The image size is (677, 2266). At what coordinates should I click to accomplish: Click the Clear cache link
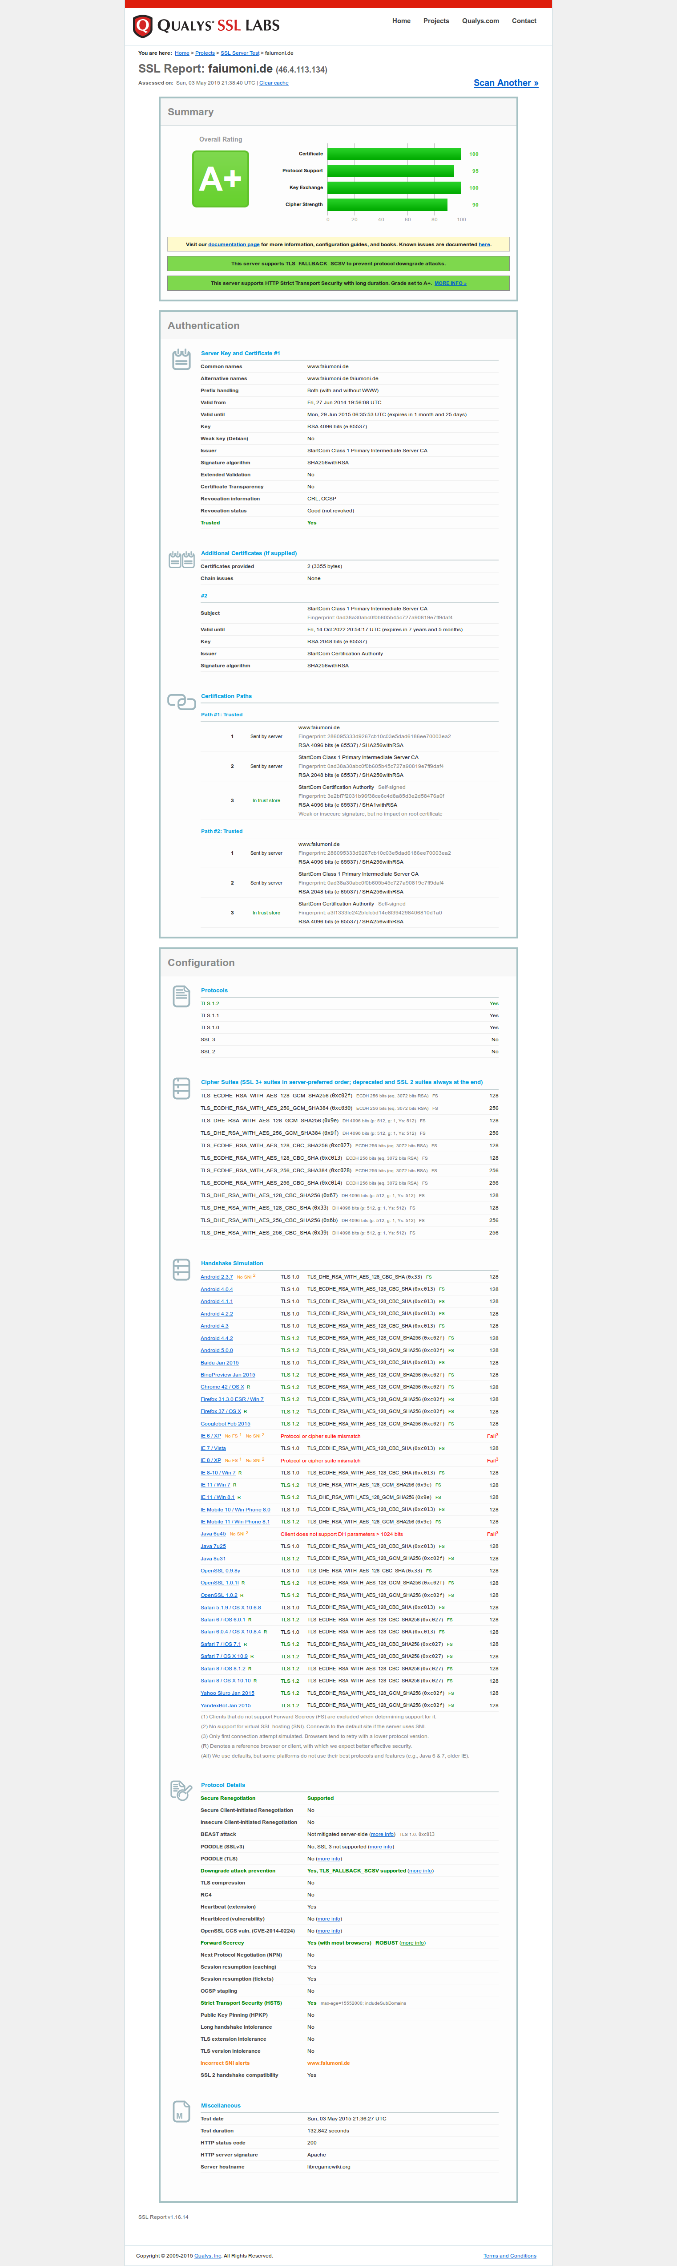click(274, 83)
